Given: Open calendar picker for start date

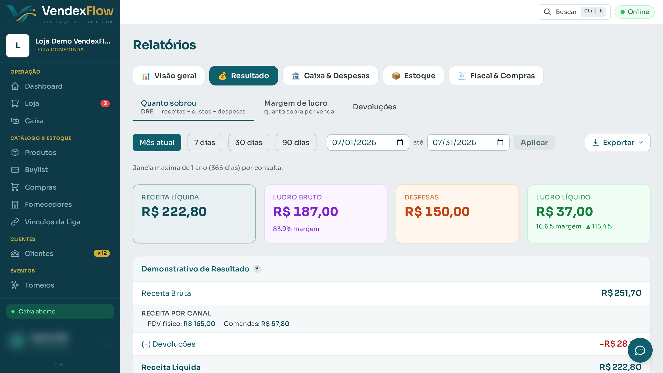Looking at the screenshot, I should point(400,142).
